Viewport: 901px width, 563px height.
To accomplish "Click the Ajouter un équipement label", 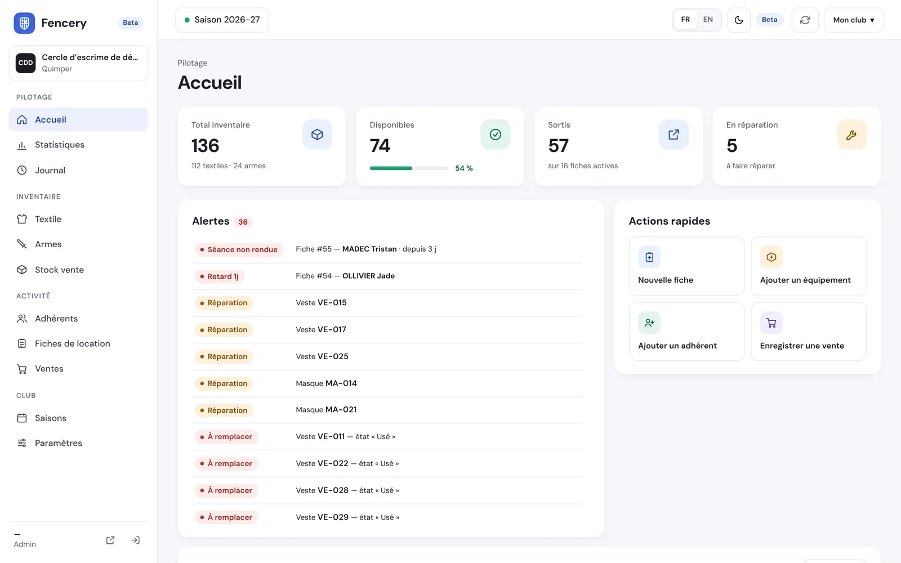I will [805, 280].
